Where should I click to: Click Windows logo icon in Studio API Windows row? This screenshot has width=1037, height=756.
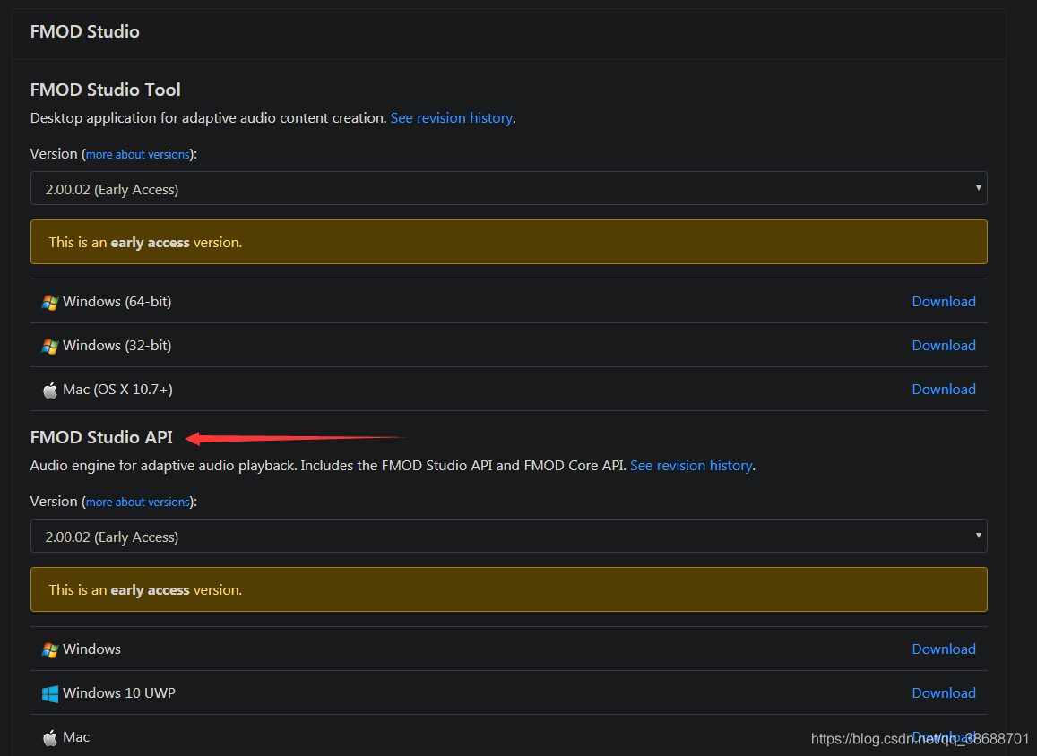click(49, 650)
